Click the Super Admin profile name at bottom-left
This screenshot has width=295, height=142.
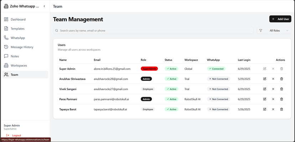coord(12,126)
